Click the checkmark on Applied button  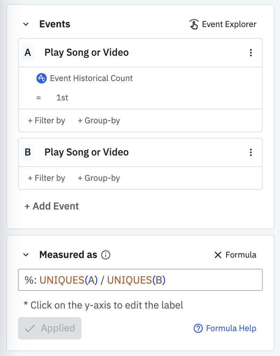click(30, 328)
